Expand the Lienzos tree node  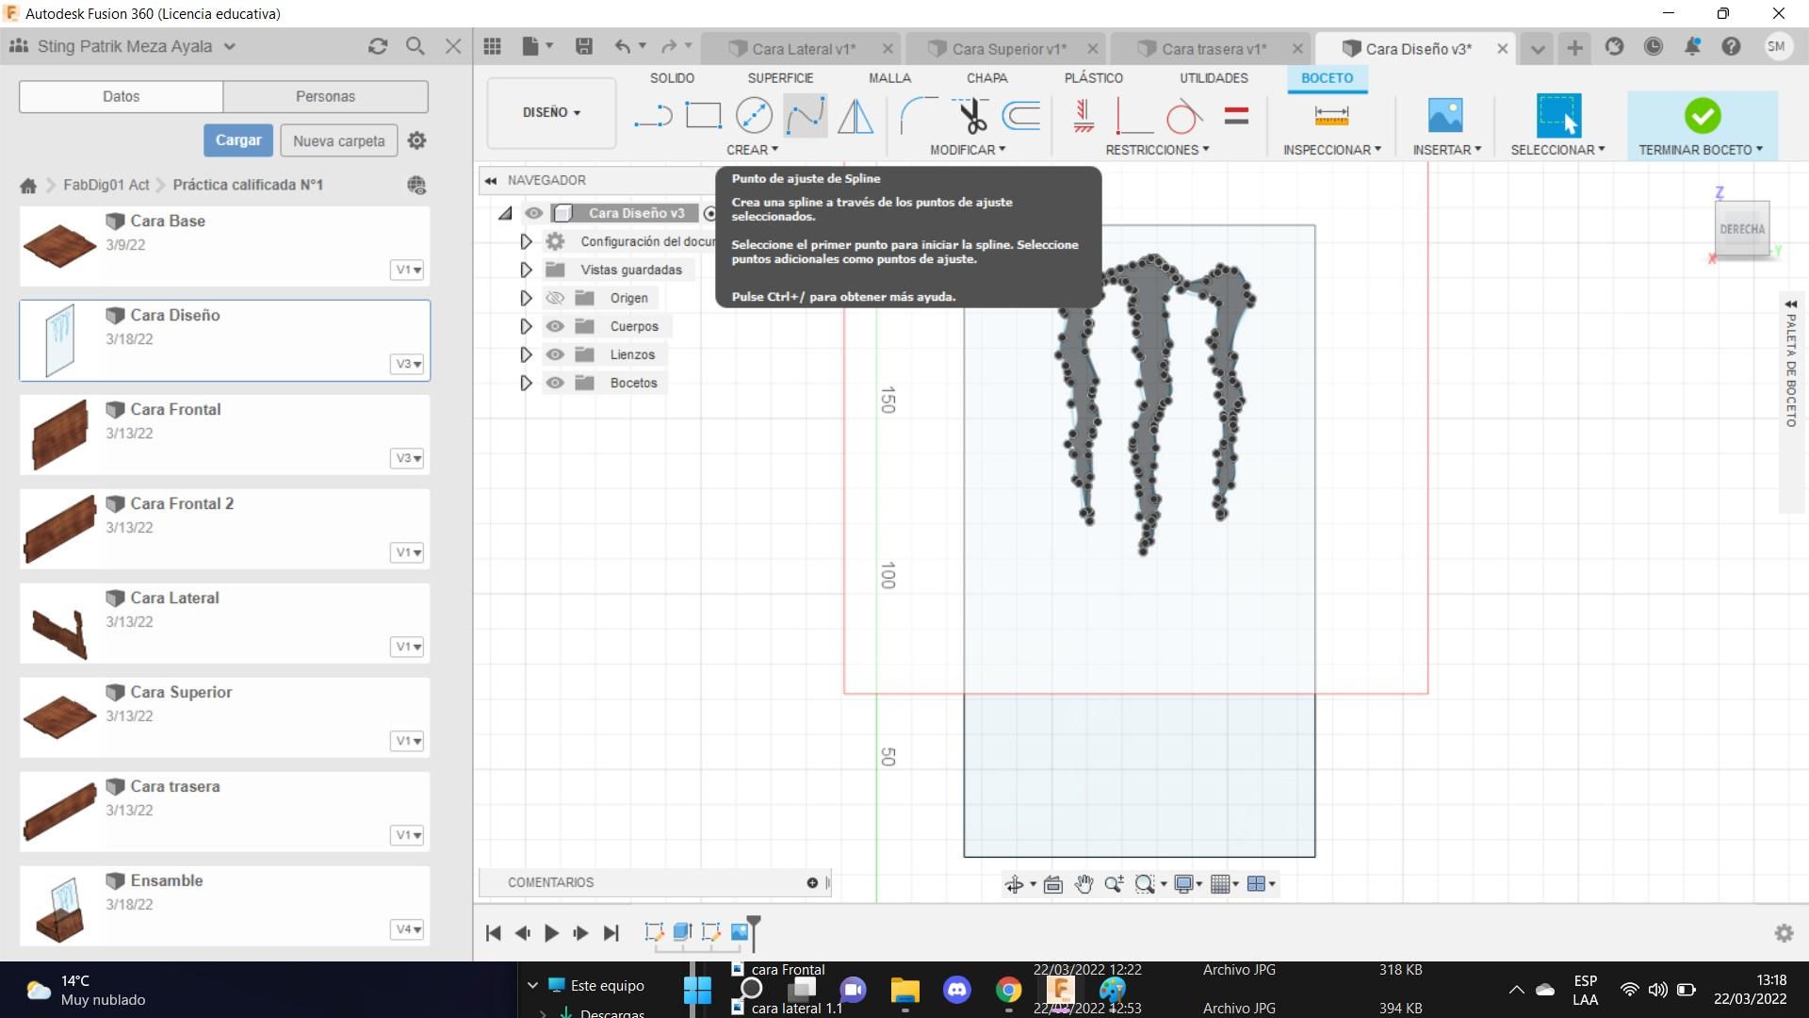(526, 354)
